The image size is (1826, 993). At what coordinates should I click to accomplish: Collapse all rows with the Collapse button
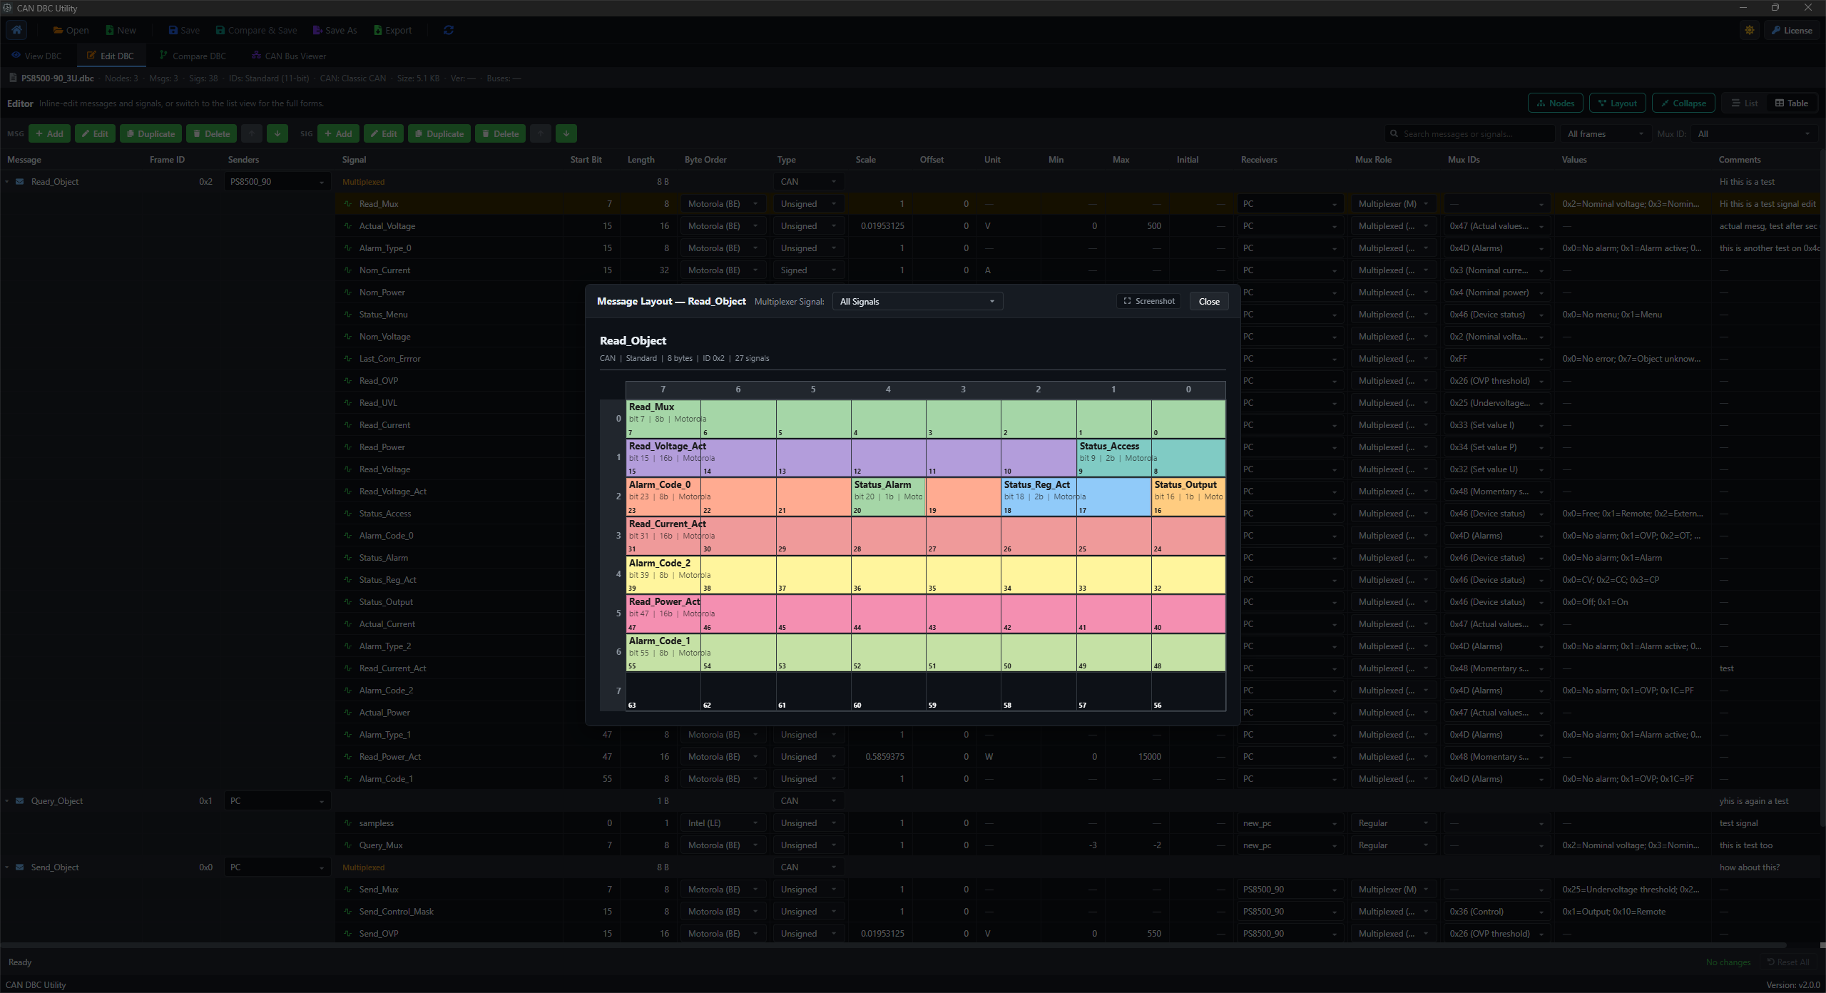[x=1683, y=103]
